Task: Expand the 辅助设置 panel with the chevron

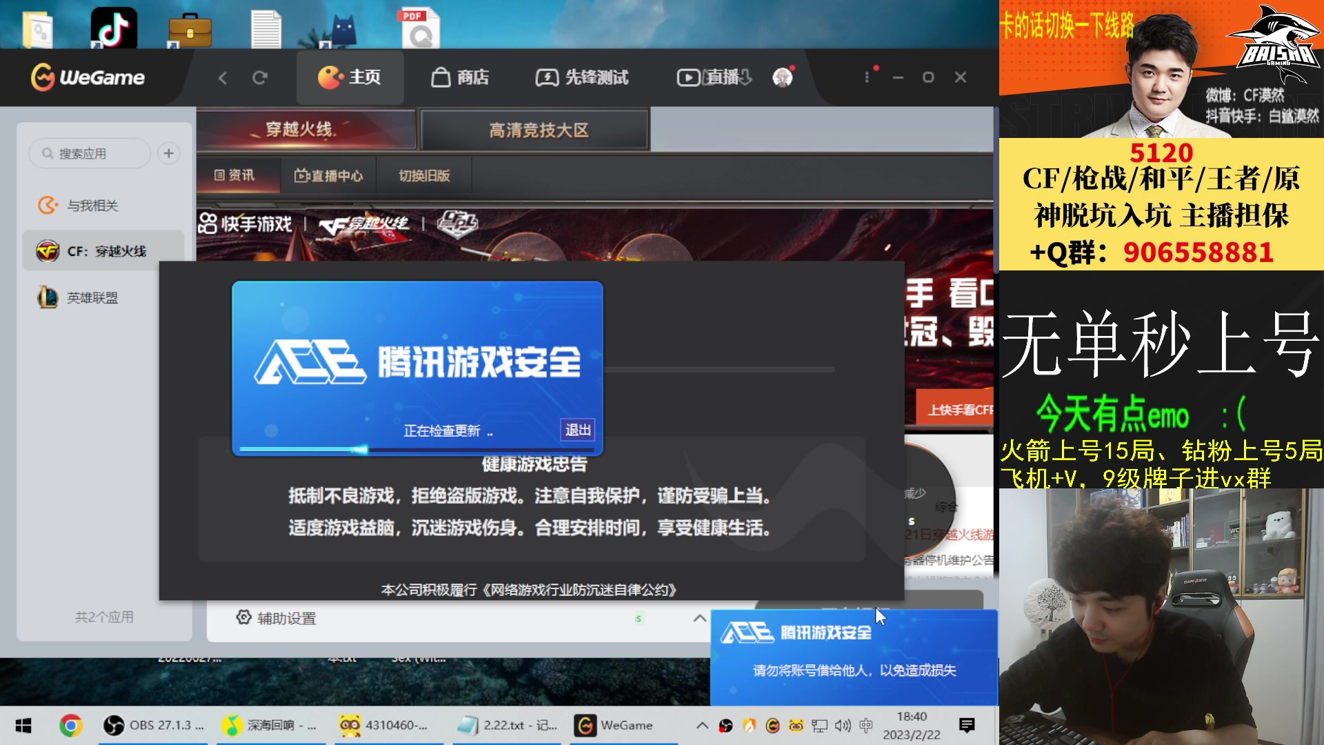Action: point(699,618)
